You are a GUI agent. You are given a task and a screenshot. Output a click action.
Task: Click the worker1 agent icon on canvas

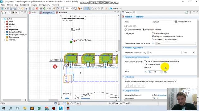55,67
